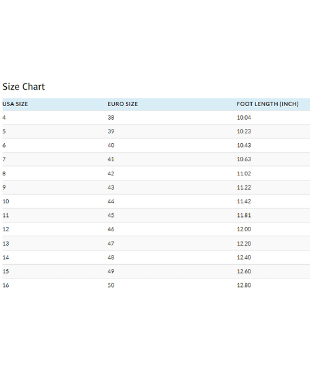
Task: Select USA size 12 cell
Action: 6,229
